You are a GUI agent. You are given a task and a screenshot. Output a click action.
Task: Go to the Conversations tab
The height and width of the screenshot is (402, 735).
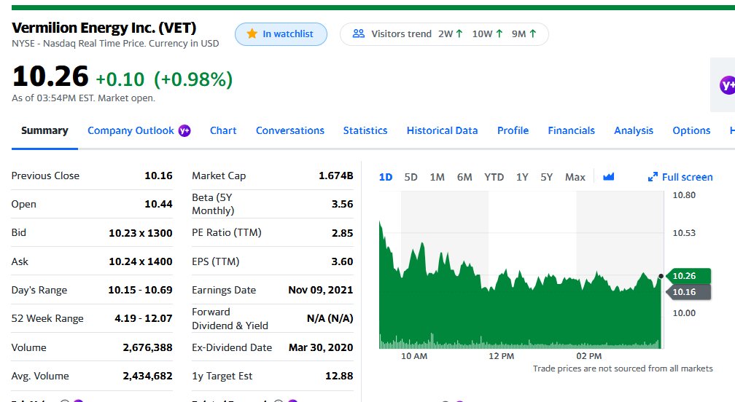point(290,130)
